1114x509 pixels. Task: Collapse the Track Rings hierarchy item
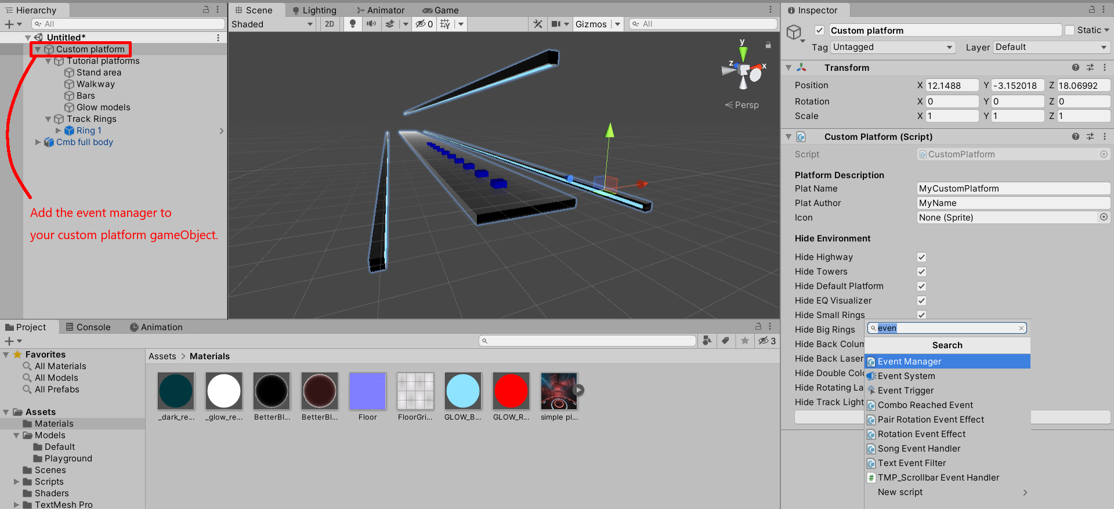(x=48, y=119)
